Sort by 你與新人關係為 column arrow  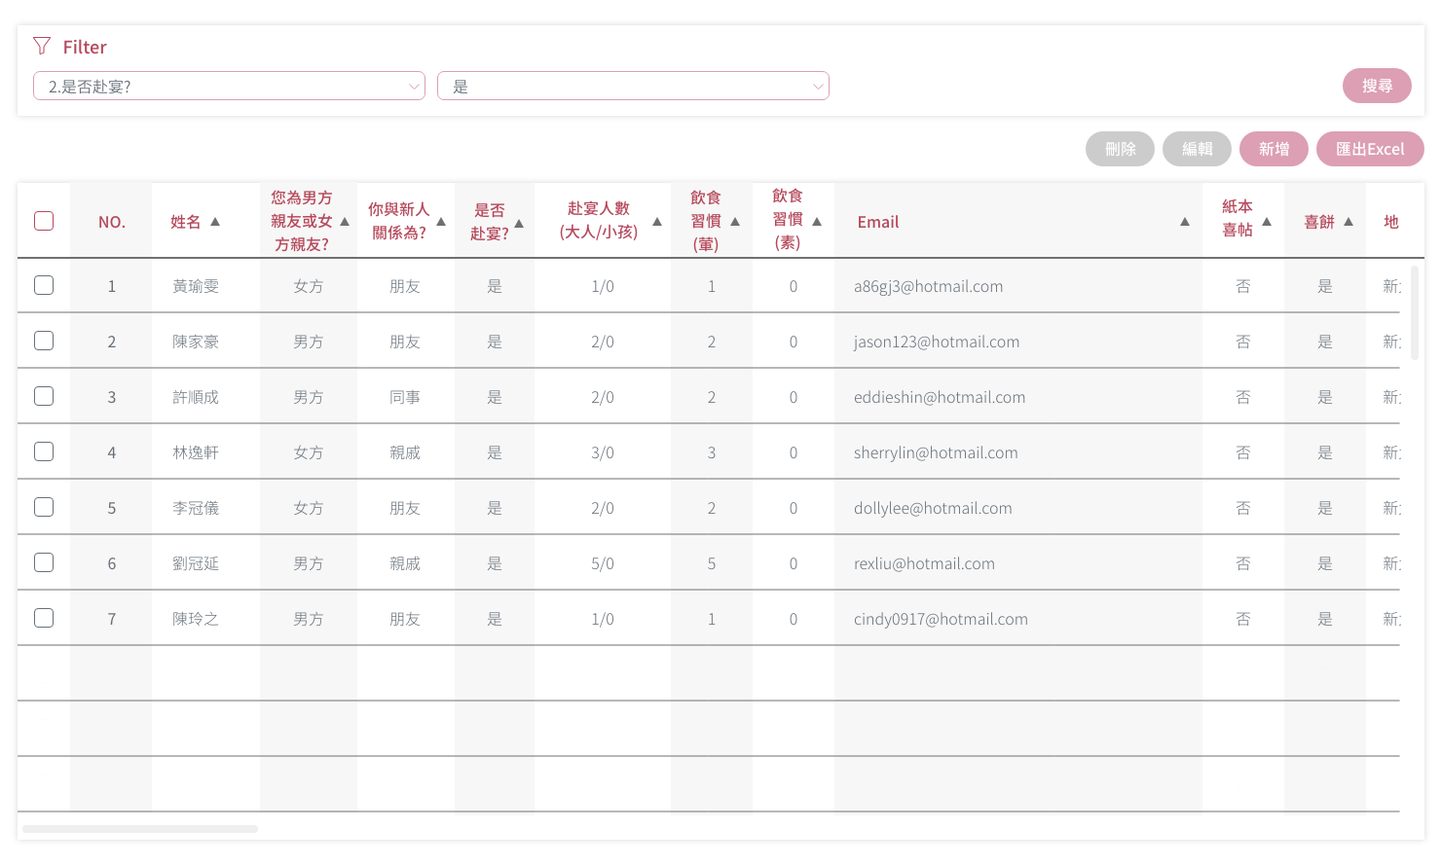coord(441,222)
